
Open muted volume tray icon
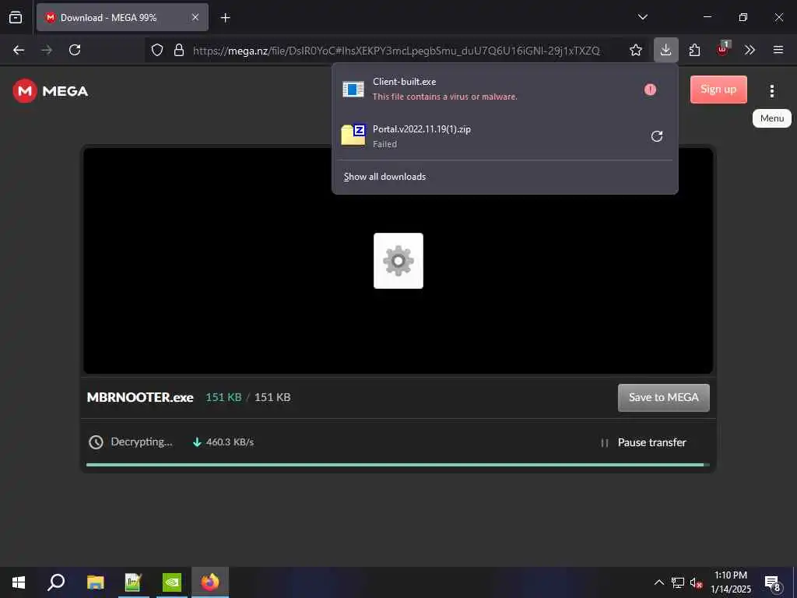click(696, 582)
